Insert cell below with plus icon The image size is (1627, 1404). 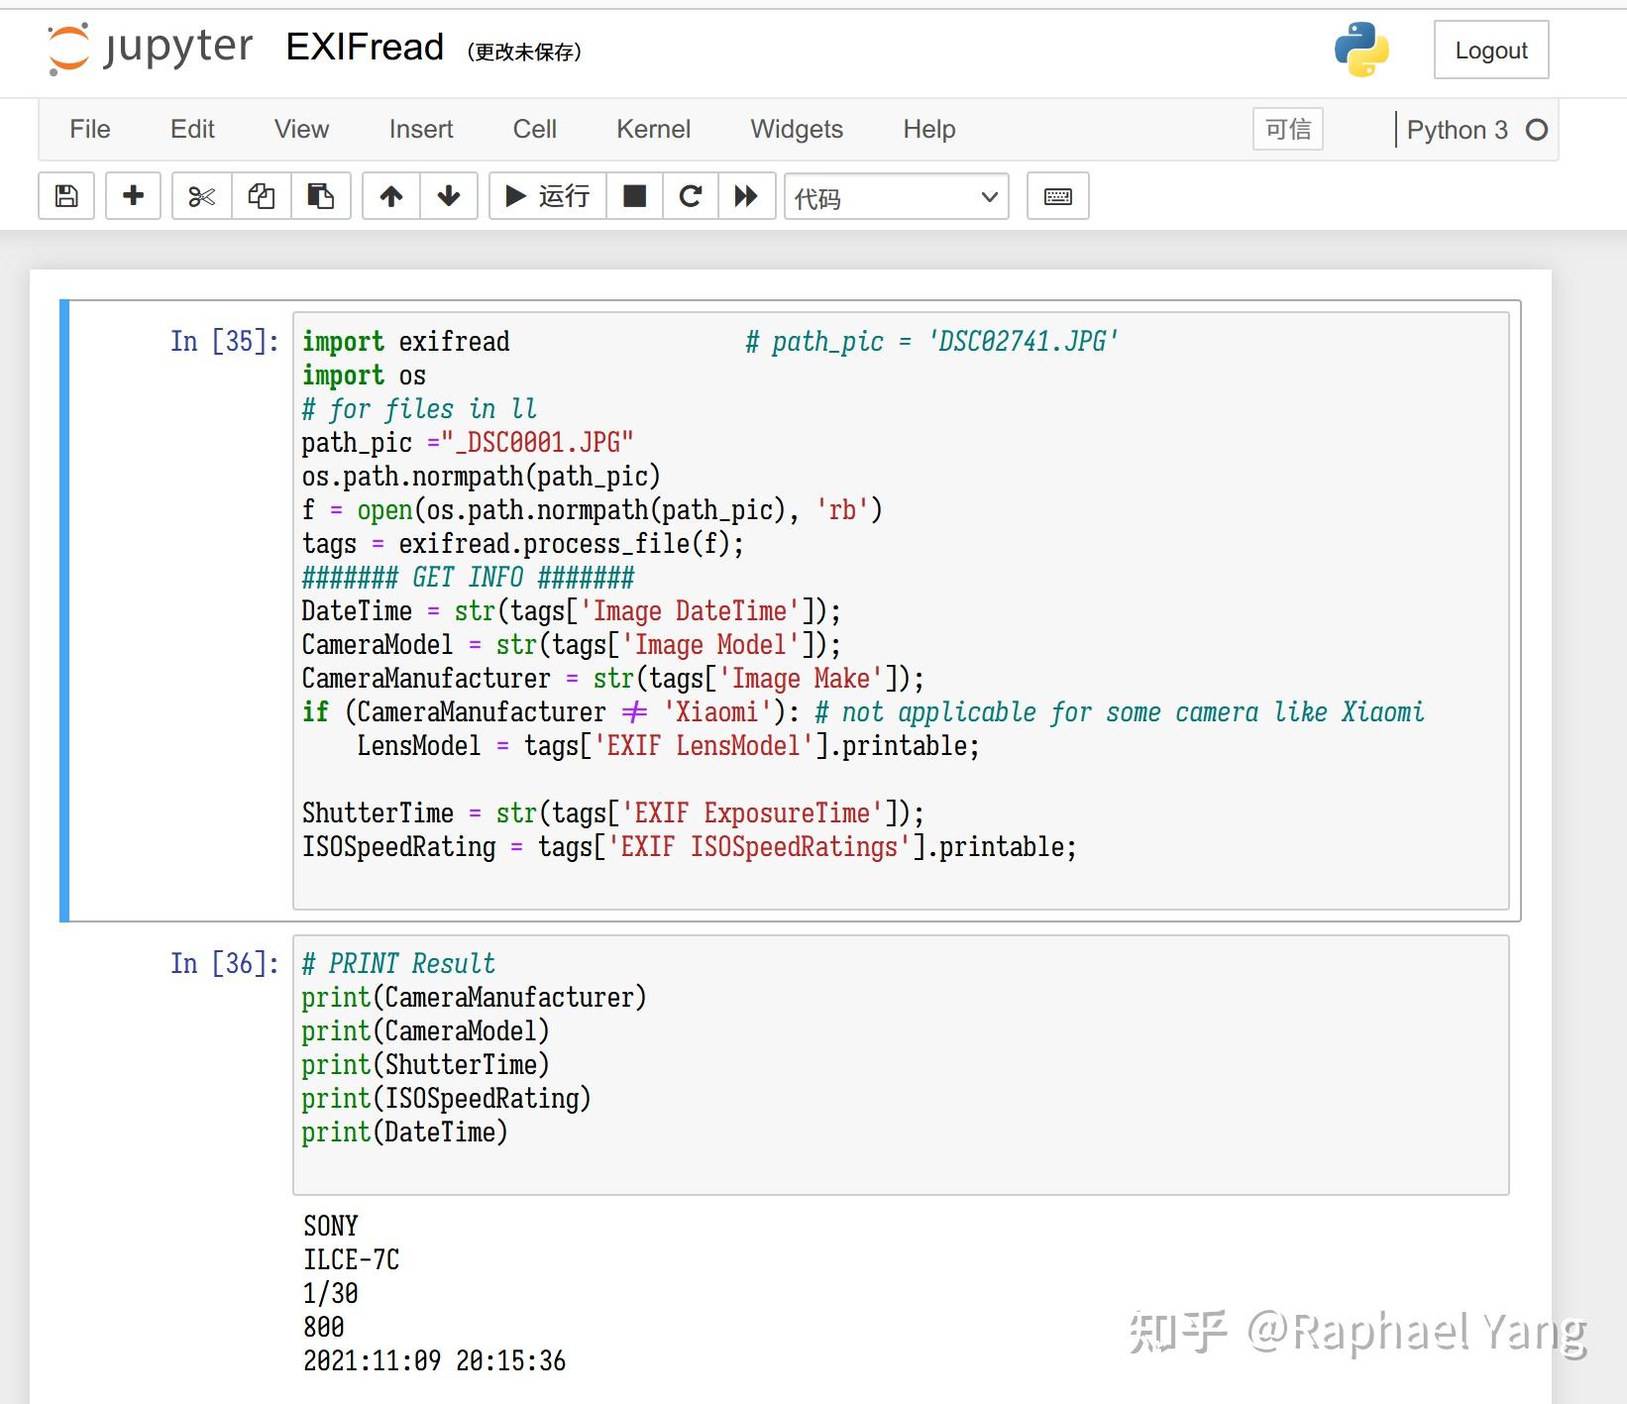coord(133,196)
